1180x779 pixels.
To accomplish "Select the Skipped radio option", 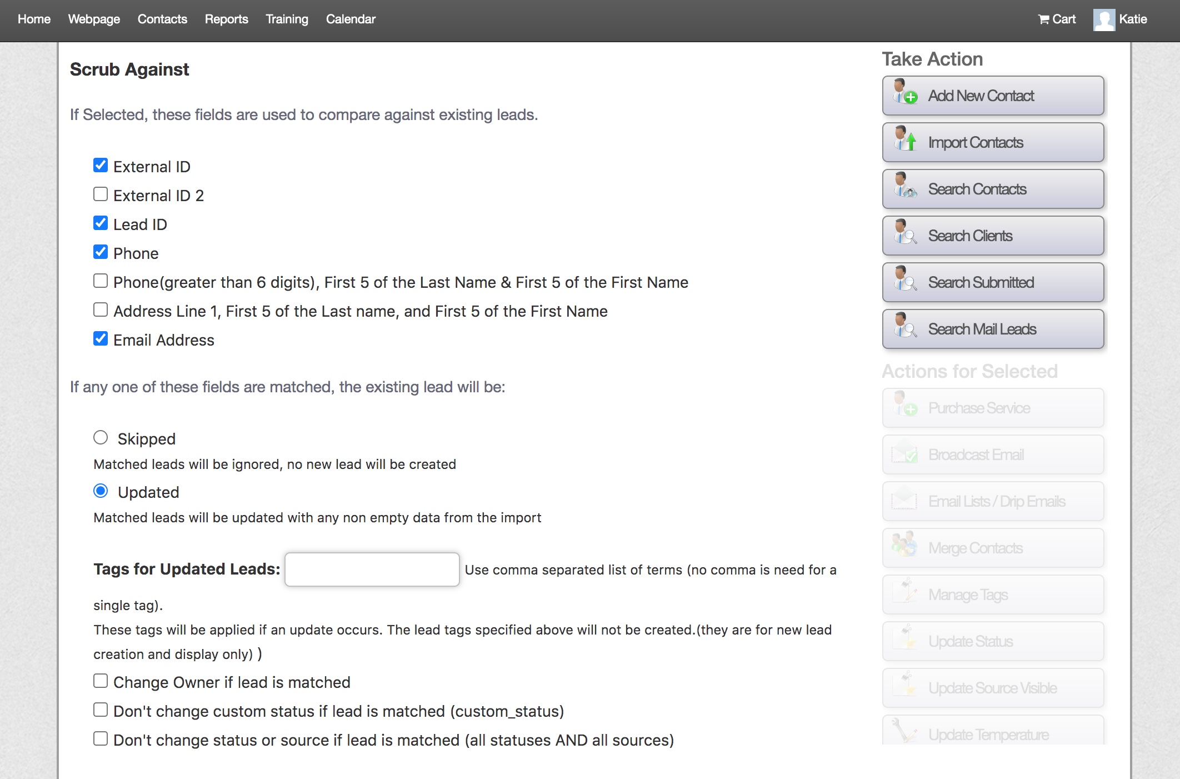I will point(101,438).
